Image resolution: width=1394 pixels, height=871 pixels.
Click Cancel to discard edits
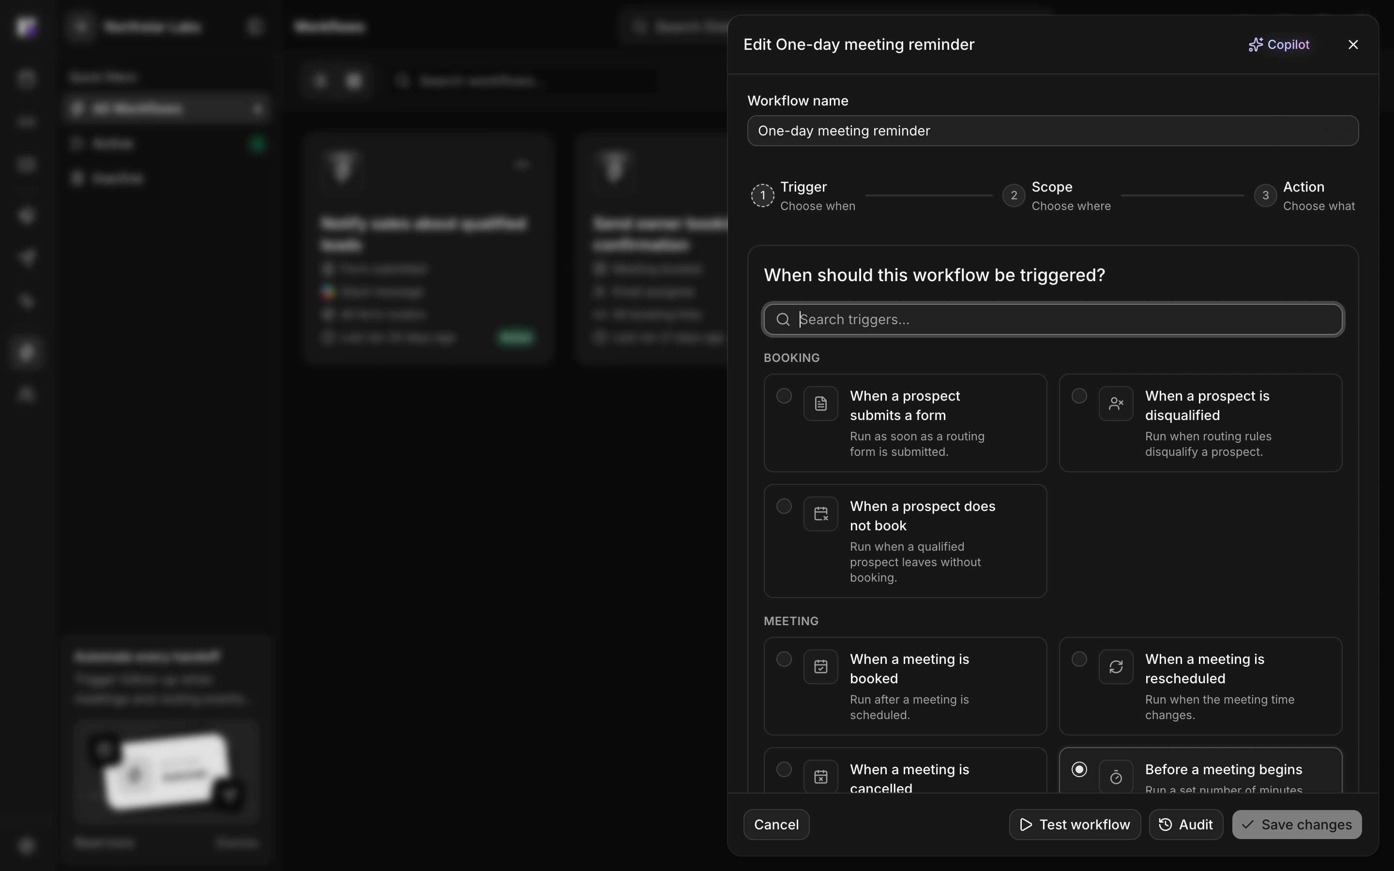pyautogui.click(x=776, y=825)
